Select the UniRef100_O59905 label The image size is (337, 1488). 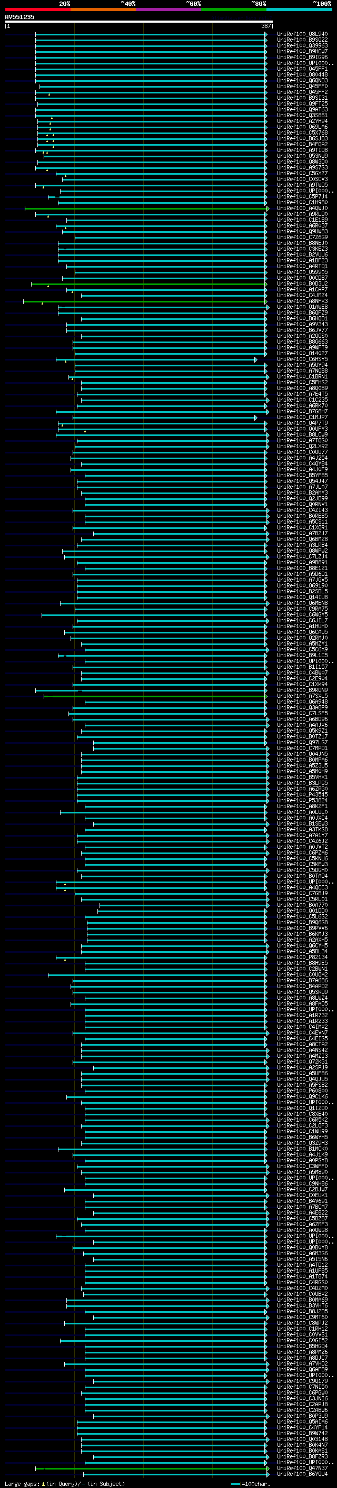[302, 273]
